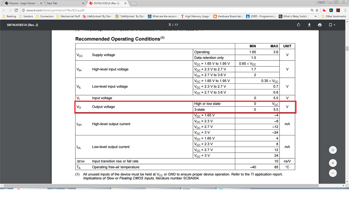Open a new browser tab
The width and height of the screenshot is (349, 197).
[133, 3]
